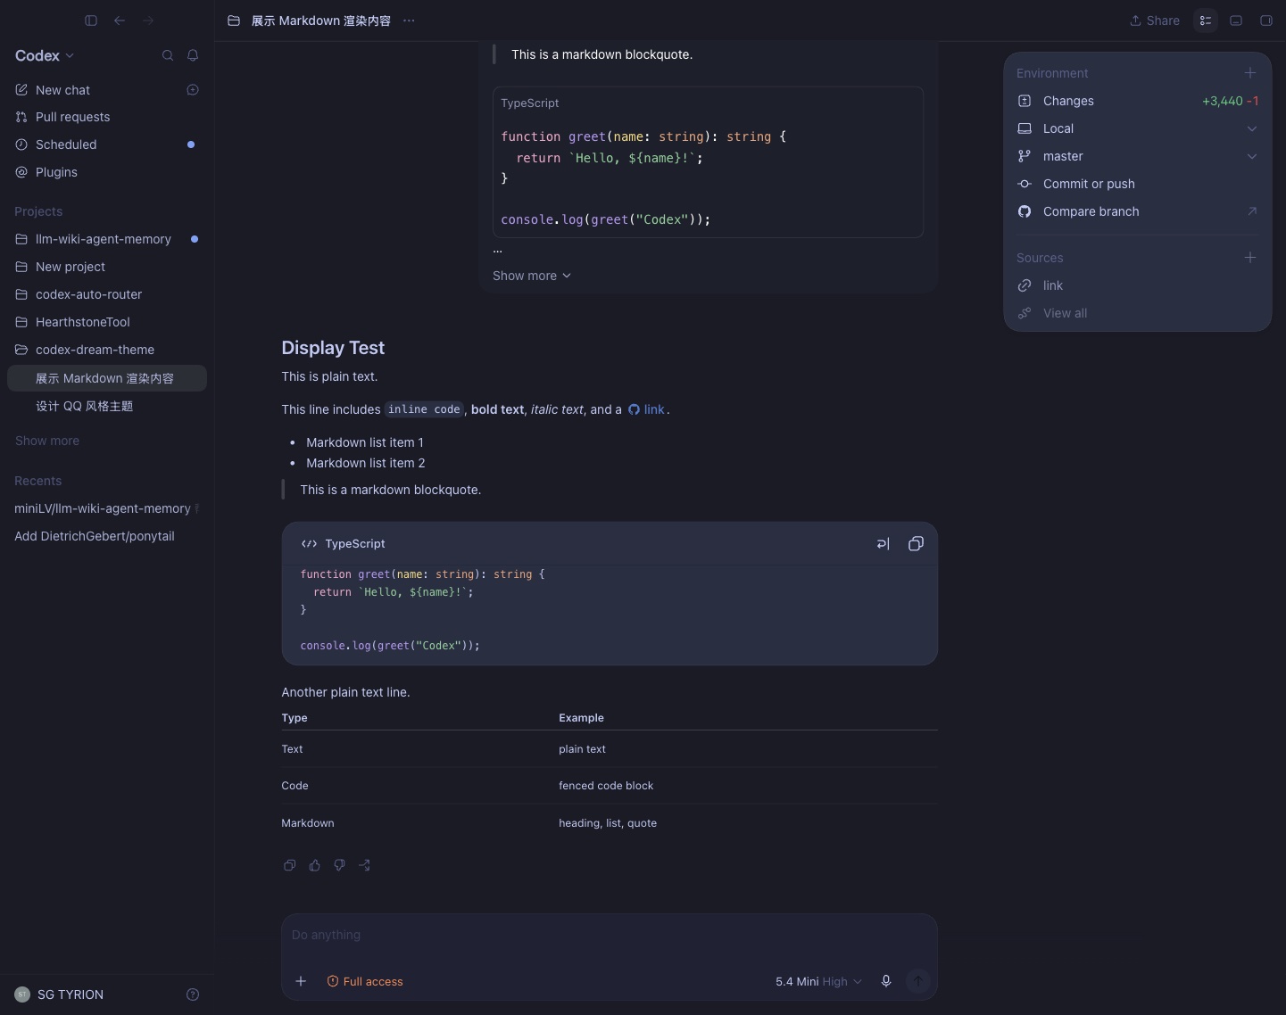Go back with the left arrow

[x=120, y=21]
